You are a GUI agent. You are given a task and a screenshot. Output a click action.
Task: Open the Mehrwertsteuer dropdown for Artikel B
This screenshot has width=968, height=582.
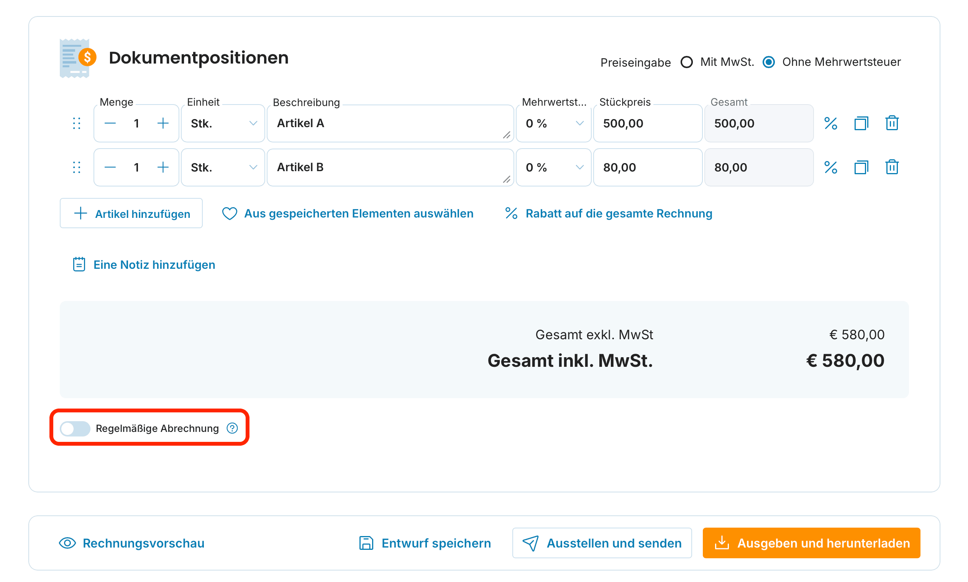pyautogui.click(x=553, y=167)
